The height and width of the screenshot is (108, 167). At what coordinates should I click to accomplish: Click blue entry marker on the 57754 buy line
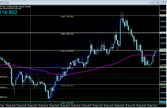[x=45, y=88]
